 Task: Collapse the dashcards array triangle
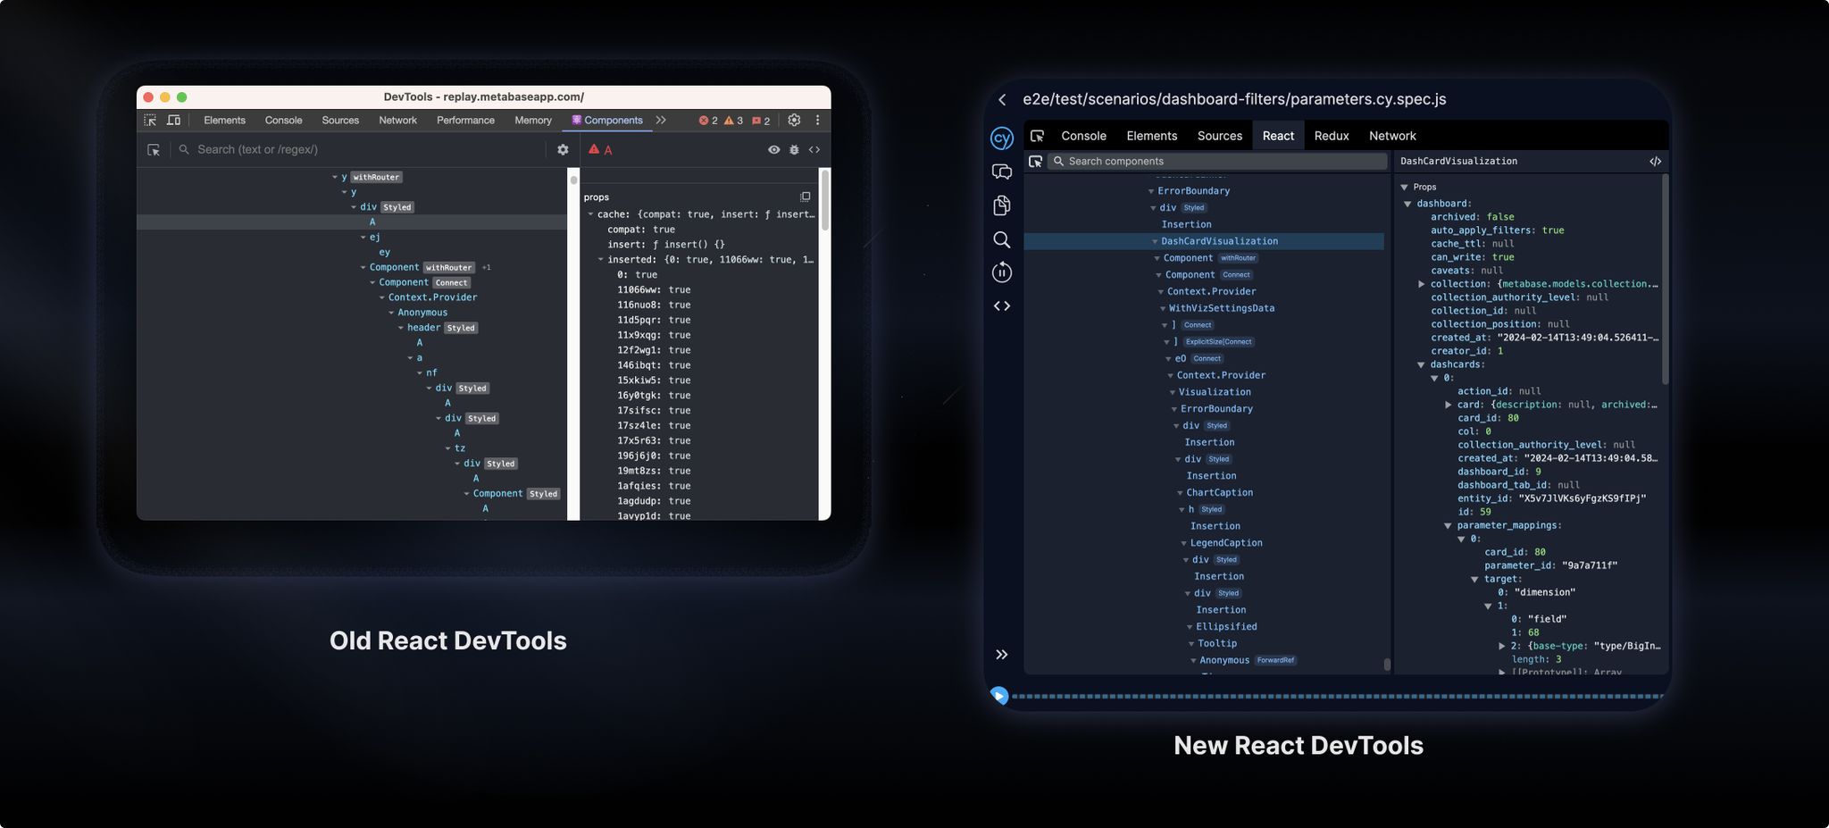[x=1422, y=364]
